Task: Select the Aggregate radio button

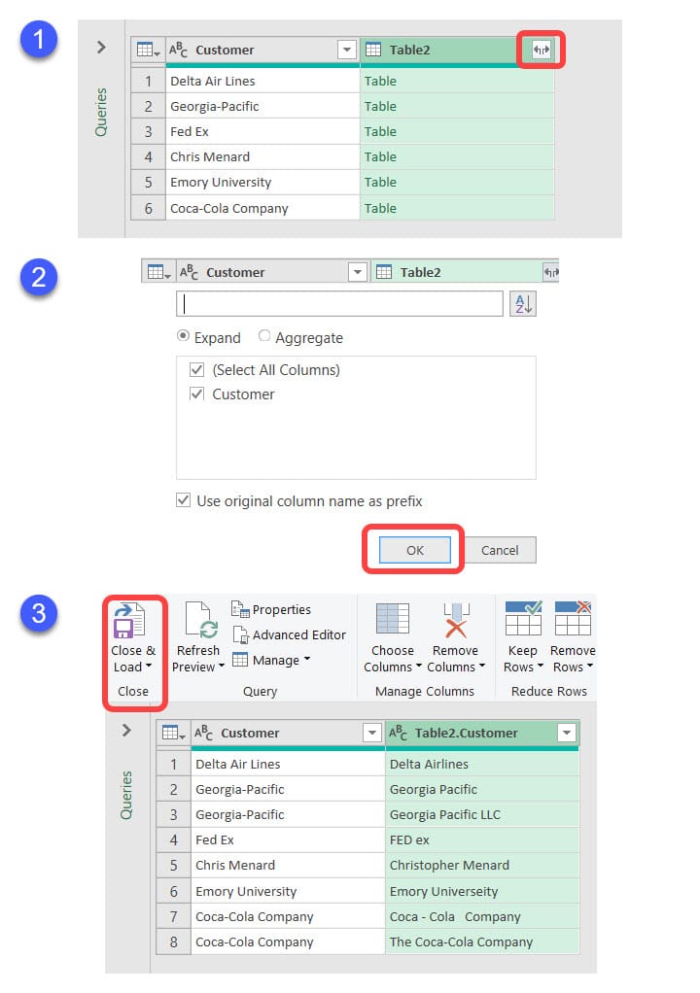Action: click(264, 337)
